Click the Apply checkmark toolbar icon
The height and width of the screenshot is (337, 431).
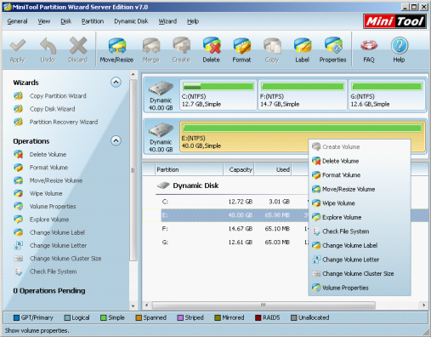click(18, 46)
